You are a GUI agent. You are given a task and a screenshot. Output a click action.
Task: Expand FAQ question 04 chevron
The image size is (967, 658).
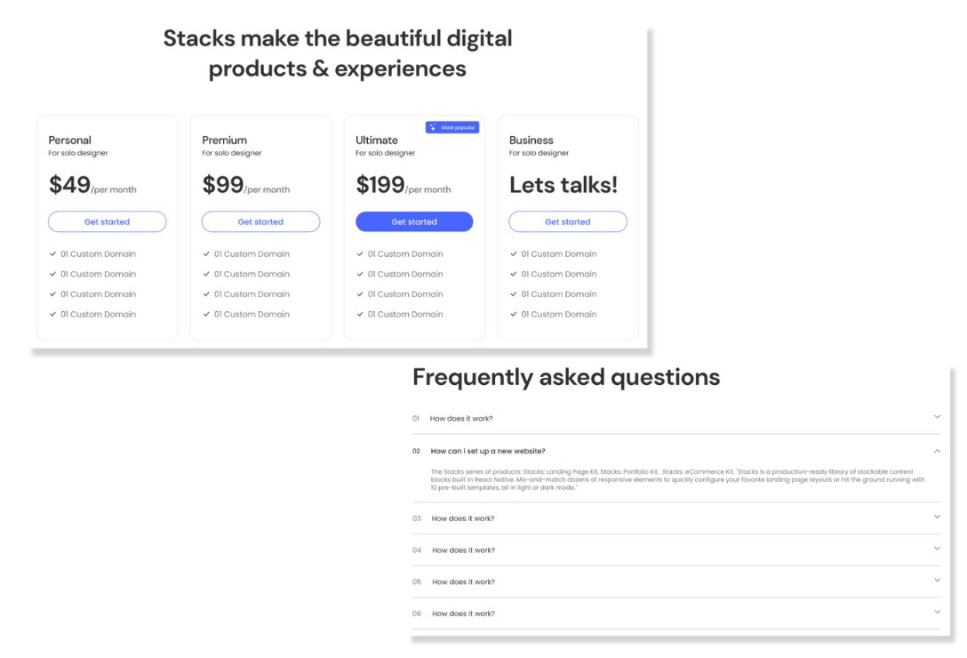click(937, 549)
